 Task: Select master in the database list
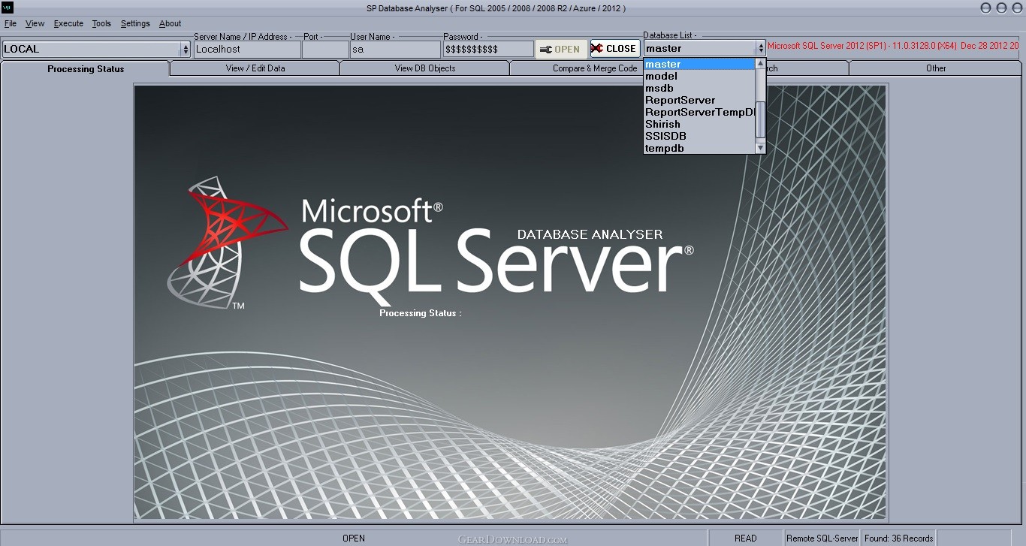click(x=699, y=64)
